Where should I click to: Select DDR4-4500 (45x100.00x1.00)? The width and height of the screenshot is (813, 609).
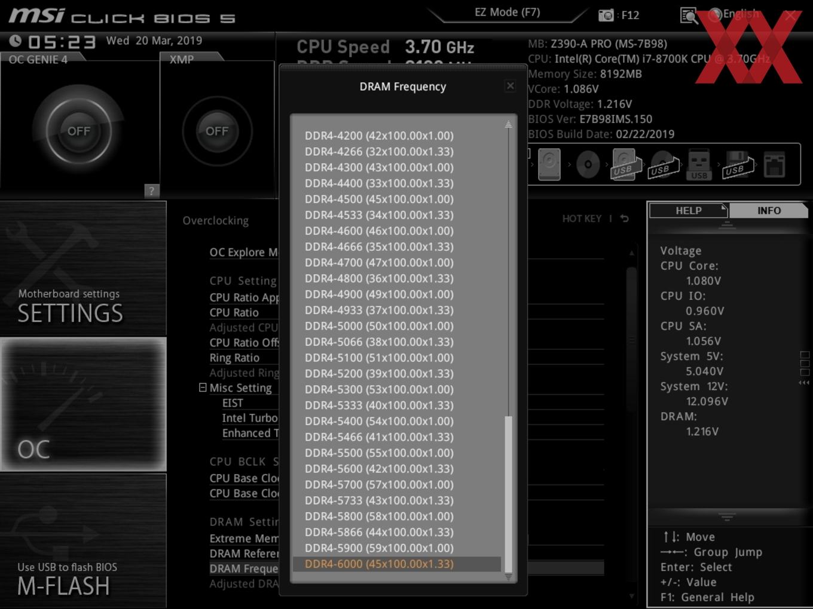(379, 199)
